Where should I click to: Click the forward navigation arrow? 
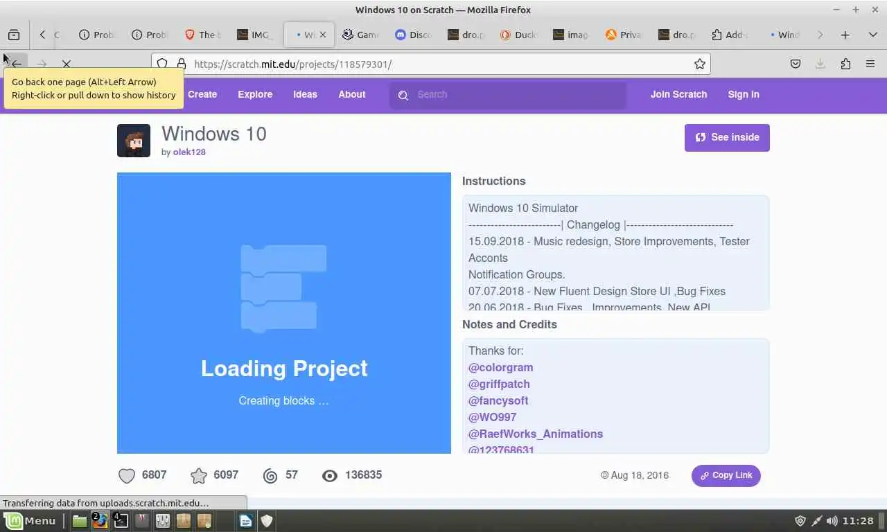click(x=42, y=64)
